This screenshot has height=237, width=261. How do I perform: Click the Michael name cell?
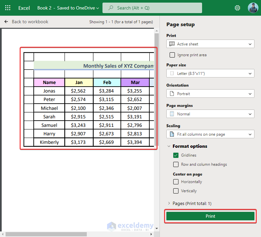pos(49,108)
